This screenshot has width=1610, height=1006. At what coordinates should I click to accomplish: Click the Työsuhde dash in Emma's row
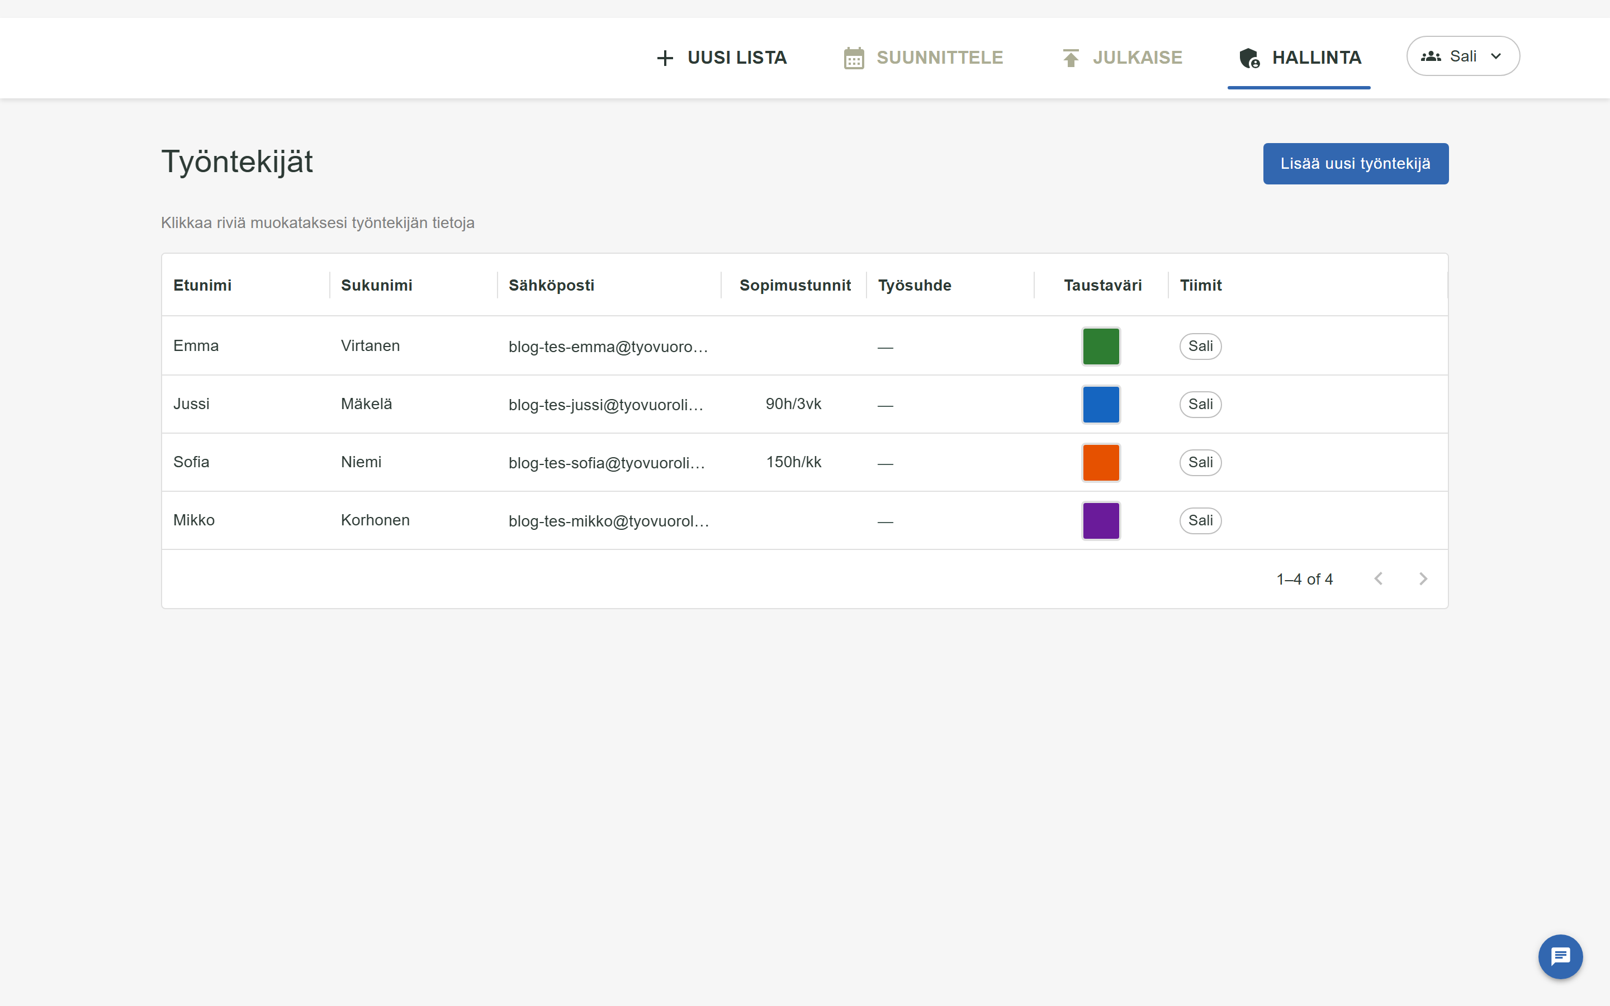(x=885, y=347)
